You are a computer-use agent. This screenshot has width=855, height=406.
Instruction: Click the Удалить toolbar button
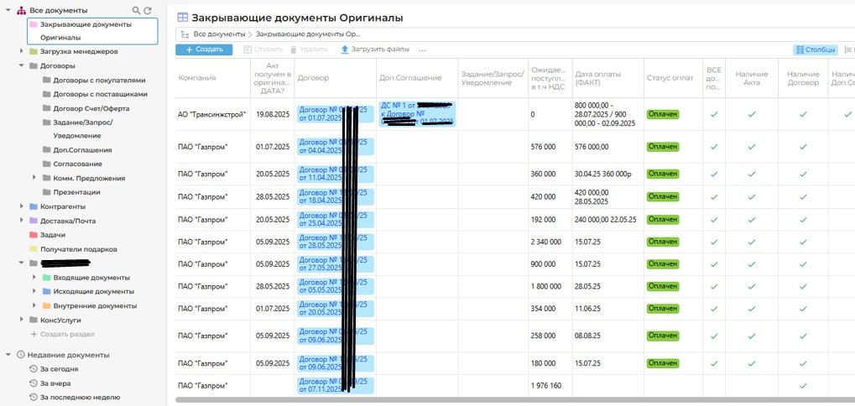point(309,49)
